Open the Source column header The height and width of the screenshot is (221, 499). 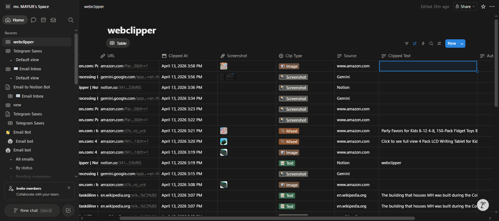point(357,56)
